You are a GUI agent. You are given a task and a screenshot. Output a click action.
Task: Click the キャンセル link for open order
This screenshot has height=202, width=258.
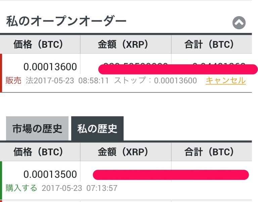(x=226, y=81)
